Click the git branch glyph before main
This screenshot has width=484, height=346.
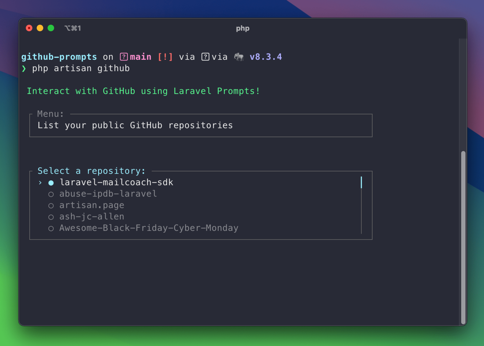pyautogui.click(x=124, y=57)
